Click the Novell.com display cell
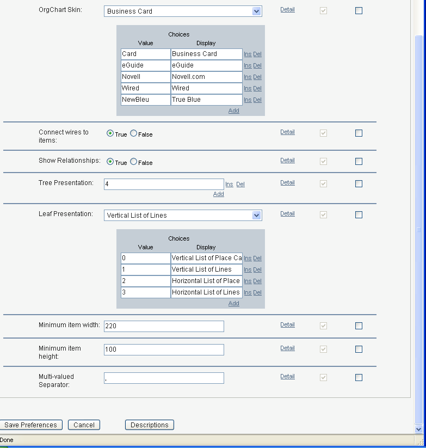This screenshot has height=448, width=426. (x=206, y=77)
